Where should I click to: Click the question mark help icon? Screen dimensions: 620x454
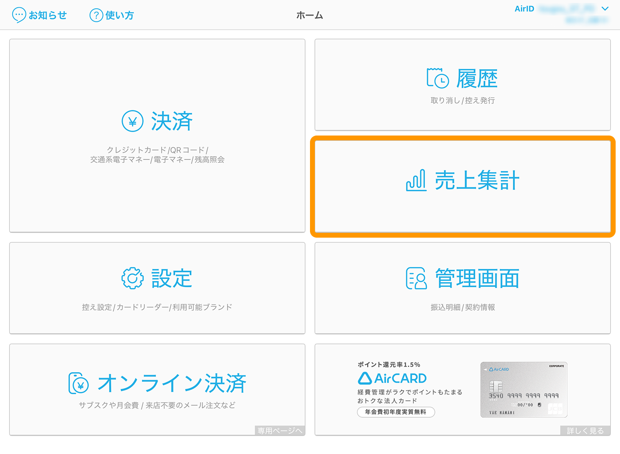[x=96, y=15]
